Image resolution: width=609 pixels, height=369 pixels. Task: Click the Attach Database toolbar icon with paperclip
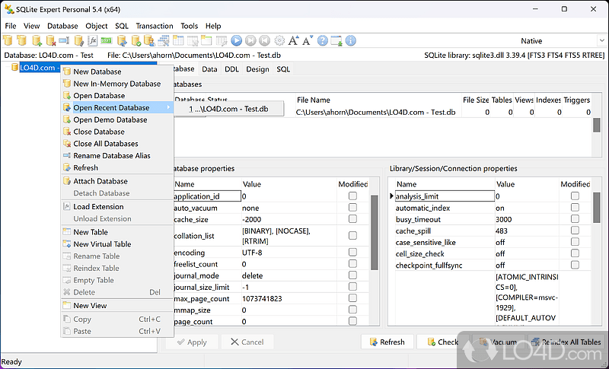[78, 40]
